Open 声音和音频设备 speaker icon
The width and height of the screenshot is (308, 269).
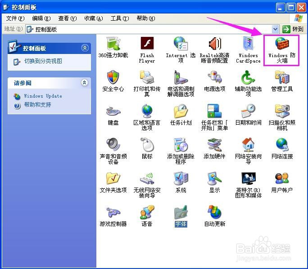click(x=113, y=144)
